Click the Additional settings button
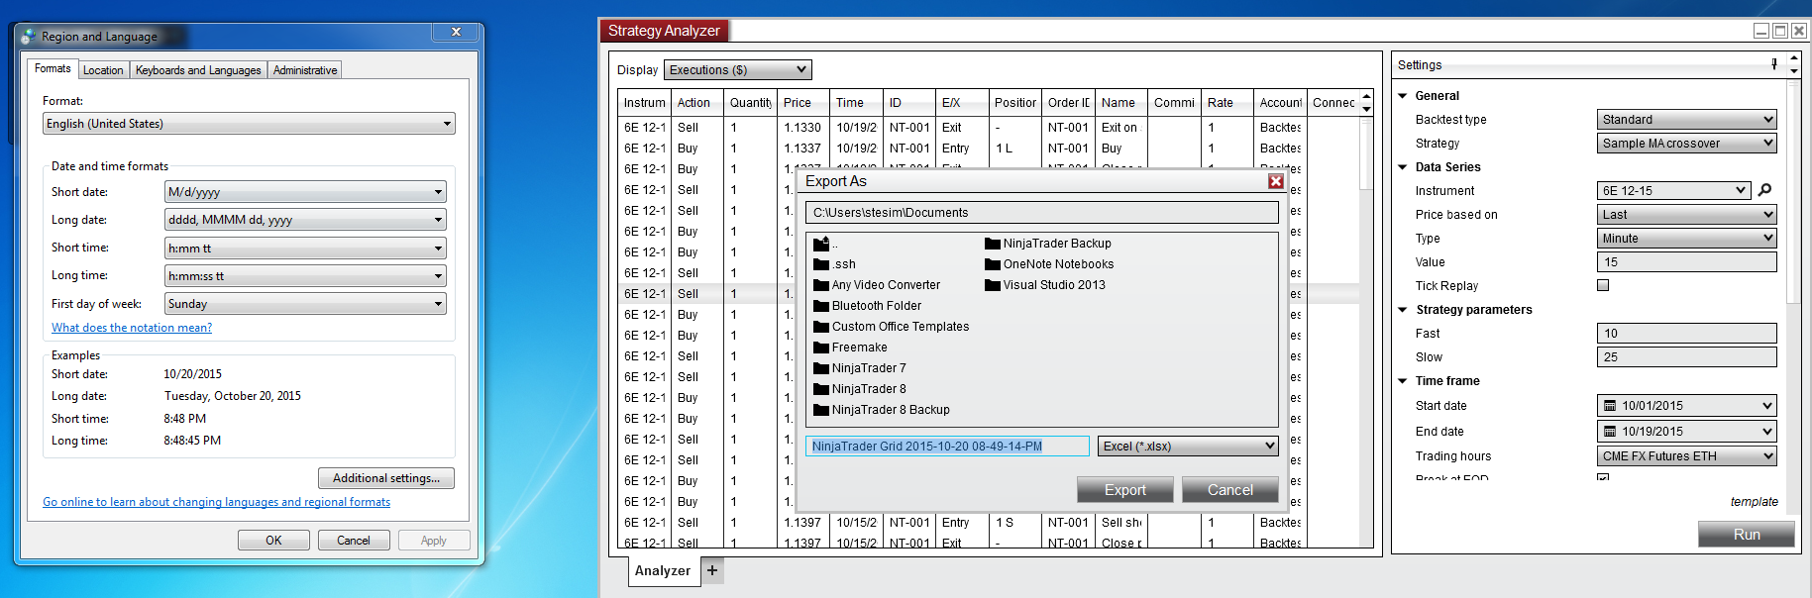1812x598 pixels. click(x=386, y=478)
